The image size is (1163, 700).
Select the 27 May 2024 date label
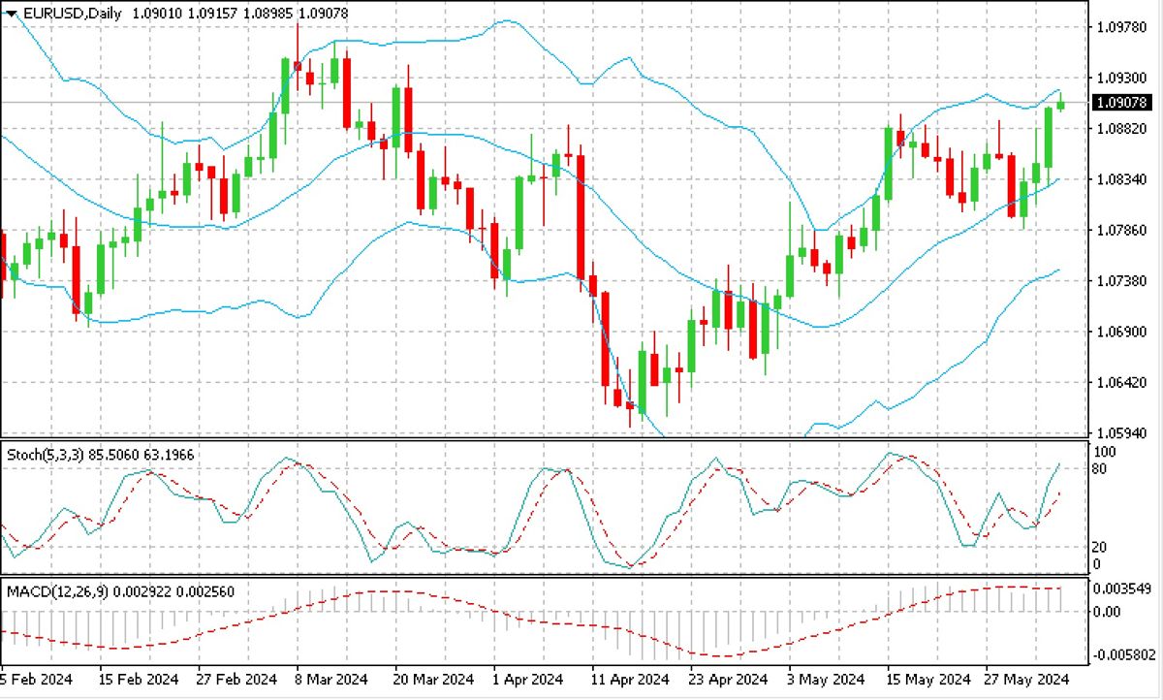(1028, 678)
